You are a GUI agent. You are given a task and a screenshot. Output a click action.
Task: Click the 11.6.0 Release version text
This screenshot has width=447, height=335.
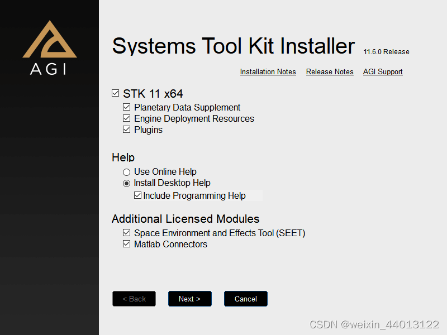click(x=386, y=52)
